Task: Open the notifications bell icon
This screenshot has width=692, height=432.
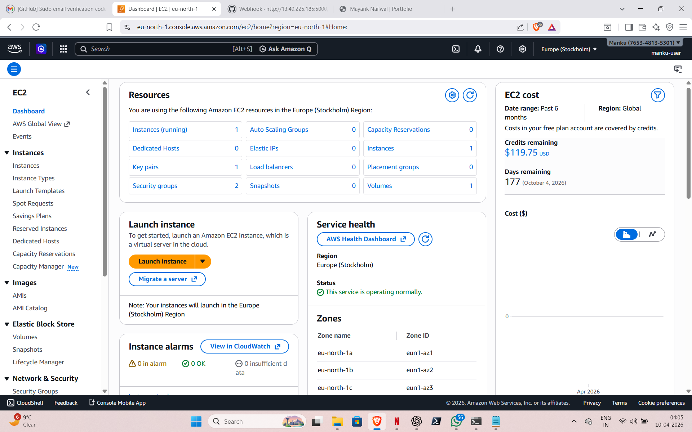Action: (478, 49)
